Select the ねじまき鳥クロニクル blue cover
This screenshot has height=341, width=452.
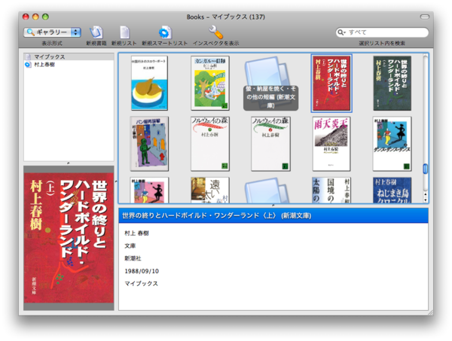[392, 190]
